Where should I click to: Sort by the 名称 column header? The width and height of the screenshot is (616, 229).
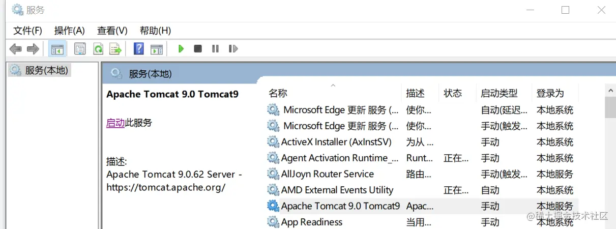pos(278,93)
